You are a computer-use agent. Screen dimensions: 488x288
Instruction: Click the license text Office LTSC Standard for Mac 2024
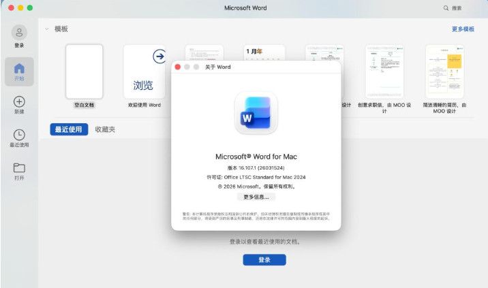[x=264, y=177]
